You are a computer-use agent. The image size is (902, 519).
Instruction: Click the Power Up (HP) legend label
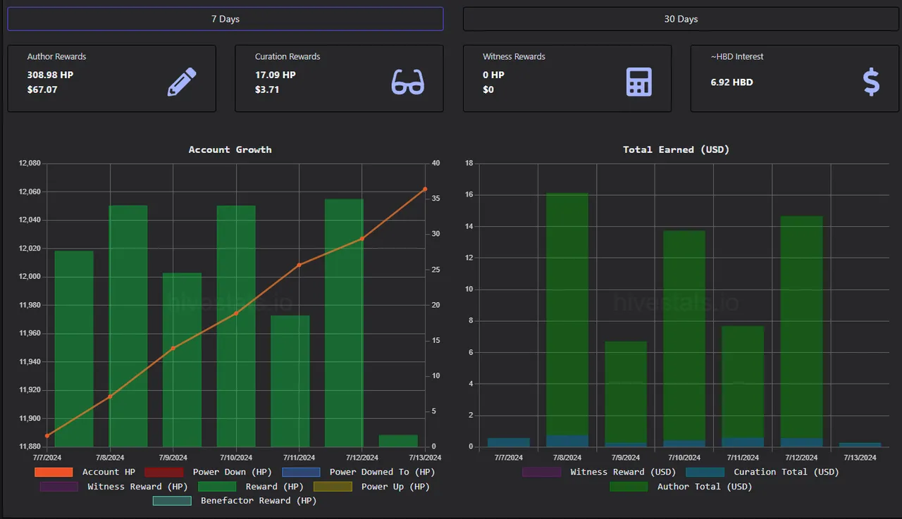pos(395,487)
